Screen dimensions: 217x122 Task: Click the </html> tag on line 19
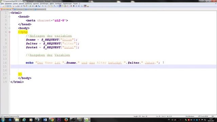pyautogui.click(x=17, y=82)
